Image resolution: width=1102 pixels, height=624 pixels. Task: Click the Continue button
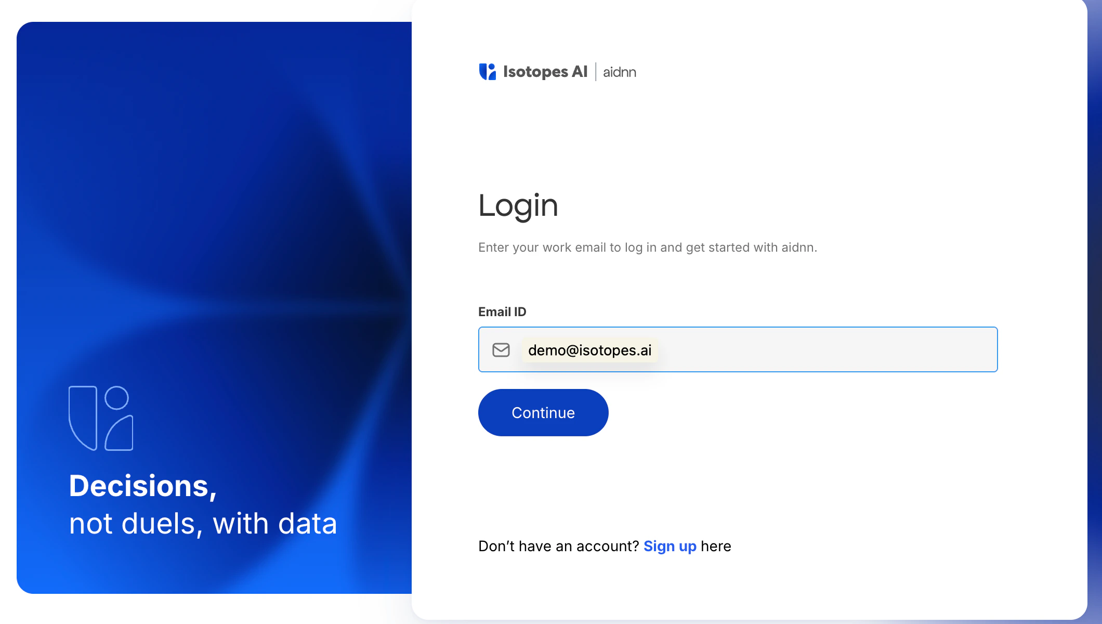point(543,413)
